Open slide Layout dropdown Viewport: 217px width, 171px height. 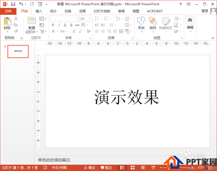43,19
